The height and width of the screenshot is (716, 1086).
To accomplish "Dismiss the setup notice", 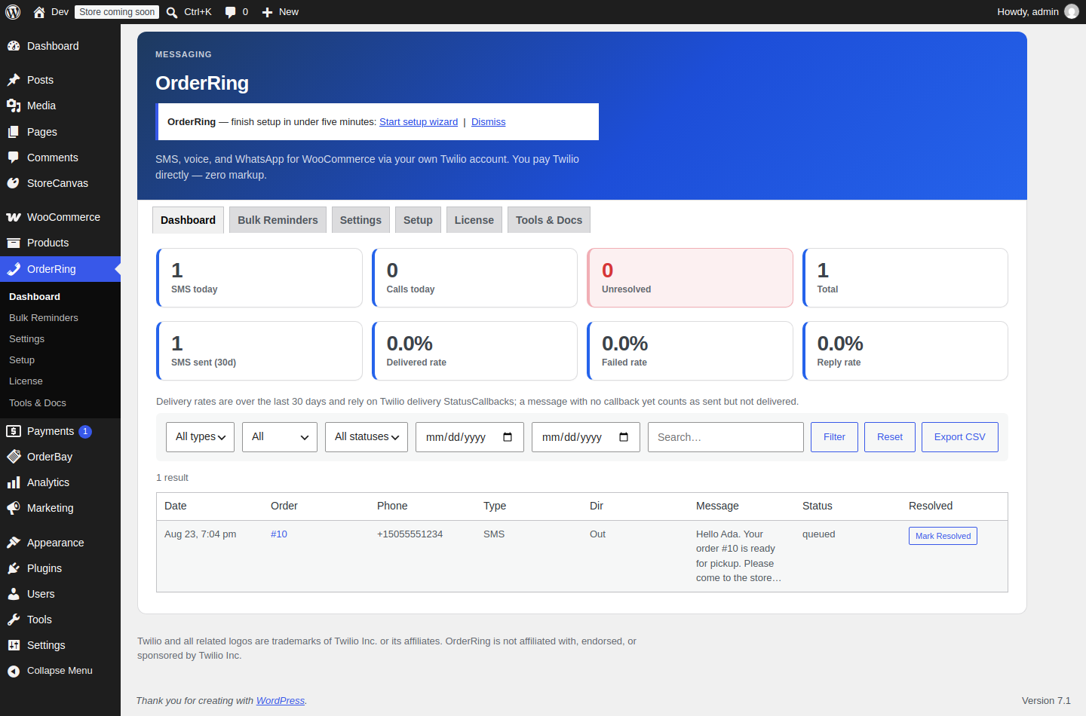I will (488, 122).
